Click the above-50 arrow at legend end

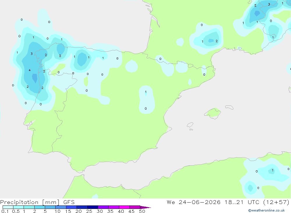pyautogui.click(x=145, y=207)
